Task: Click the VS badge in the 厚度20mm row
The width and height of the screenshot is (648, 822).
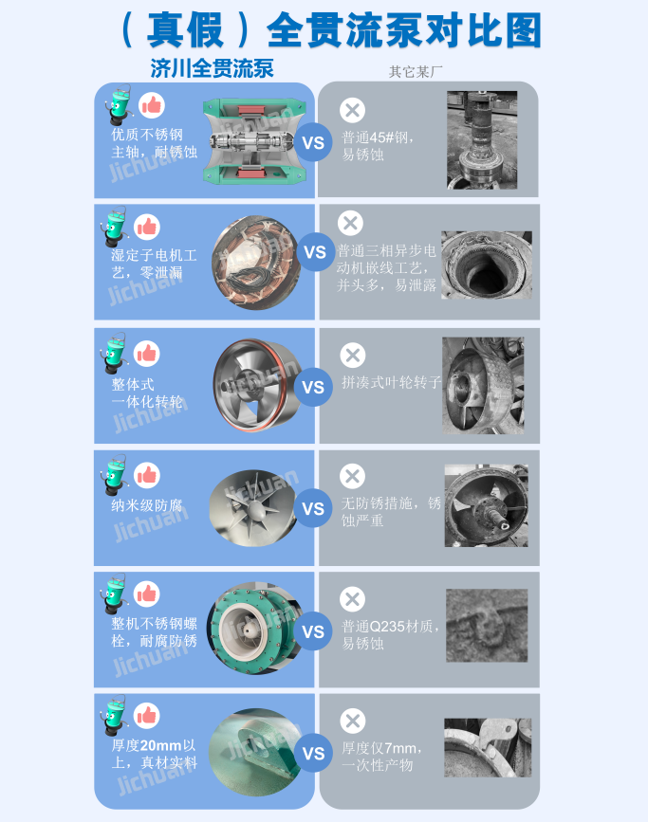Action: [313, 754]
